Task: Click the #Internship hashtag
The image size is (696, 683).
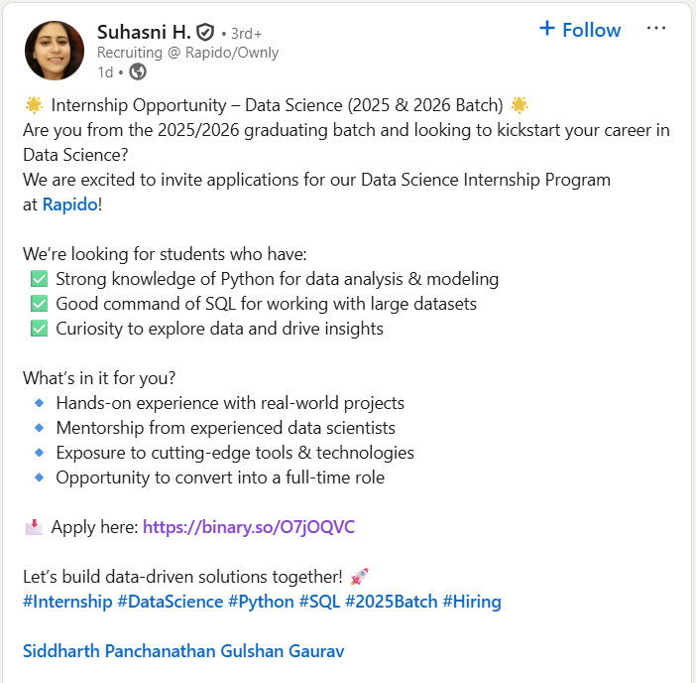Action: (x=67, y=602)
